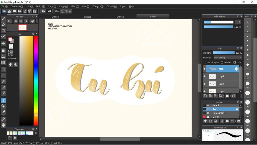Pick a hue on rainbow color bar
This screenshot has height=145, width=257.
36,81
